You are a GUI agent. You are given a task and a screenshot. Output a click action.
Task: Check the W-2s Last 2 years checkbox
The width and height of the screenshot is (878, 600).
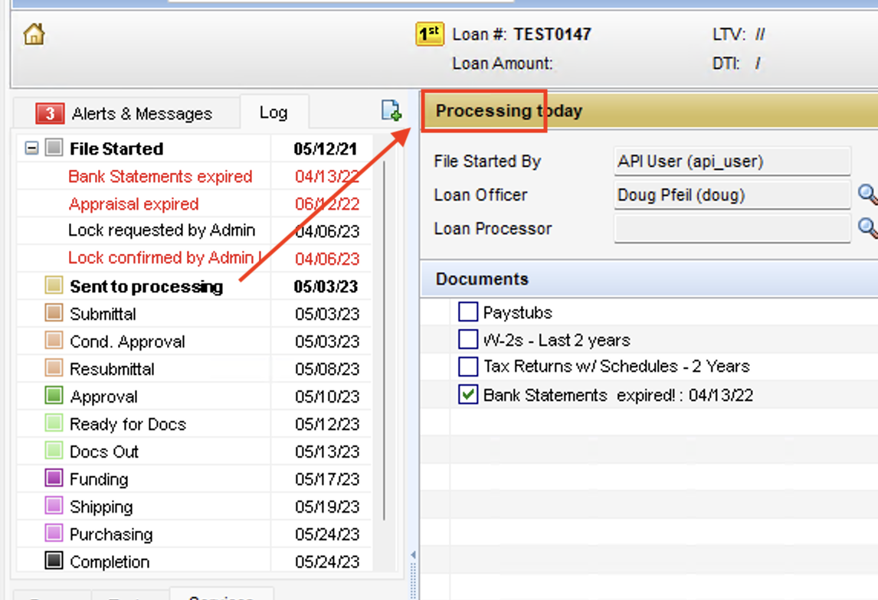pos(467,339)
